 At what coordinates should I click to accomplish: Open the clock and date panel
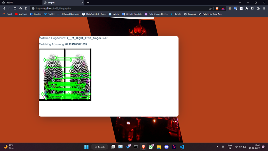254,147
